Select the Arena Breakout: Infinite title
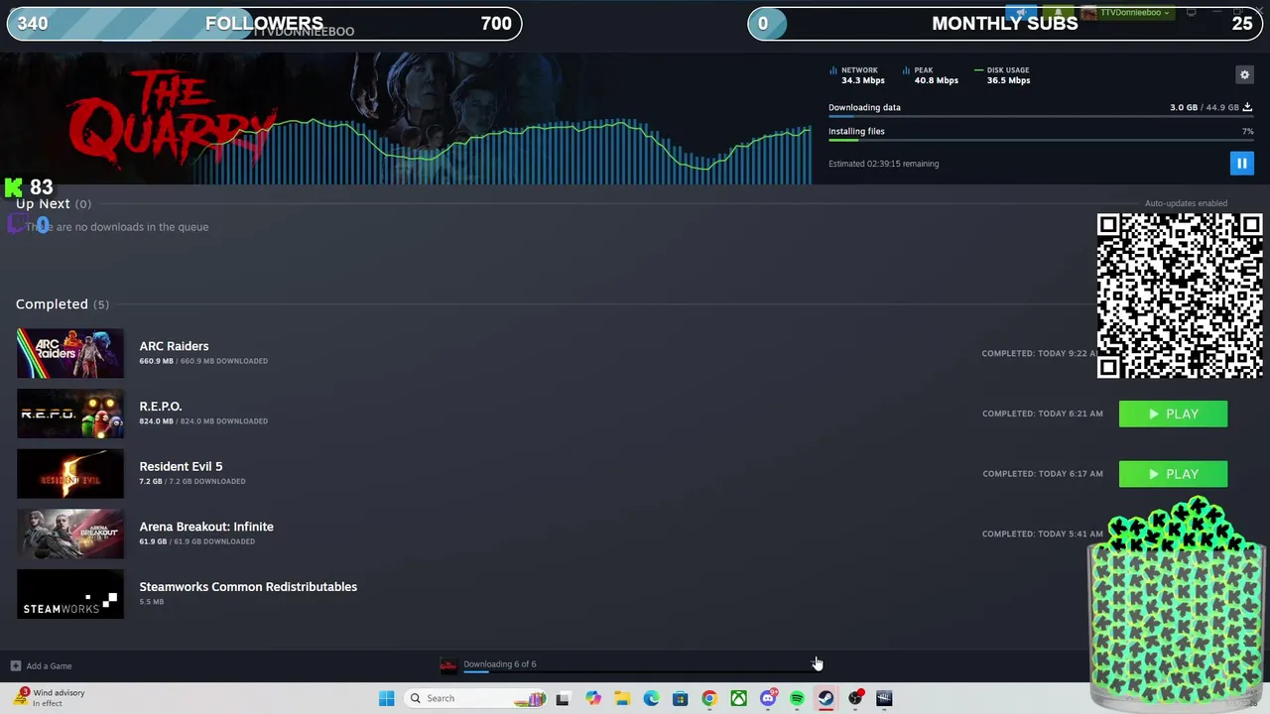Screen dimensions: 1270x714 [x=206, y=527]
